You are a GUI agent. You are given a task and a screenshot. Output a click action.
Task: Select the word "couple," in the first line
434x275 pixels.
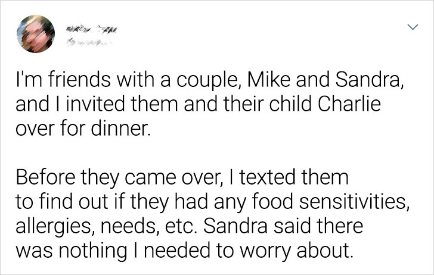[209, 80]
